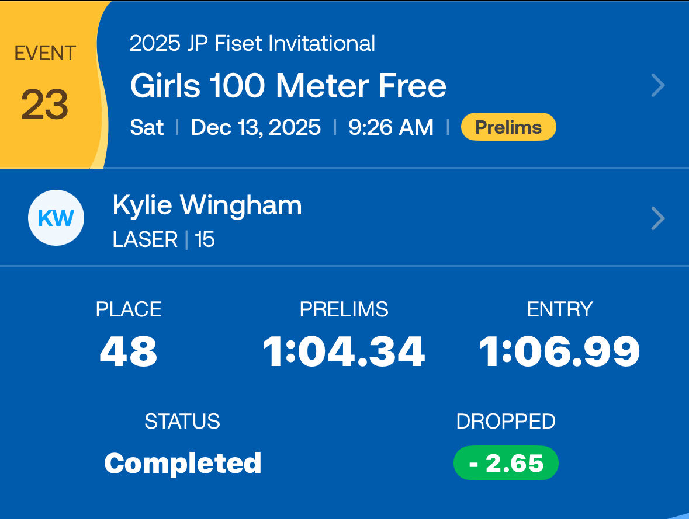Image resolution: width=689 pixels, height=519 pixels.
Task: Click the Dec 13, 2025 date
Action: click(x=255, y=127)
